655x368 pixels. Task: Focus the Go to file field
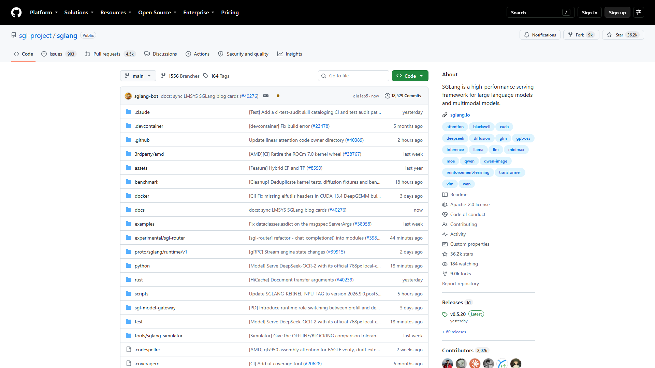point(353,76)
